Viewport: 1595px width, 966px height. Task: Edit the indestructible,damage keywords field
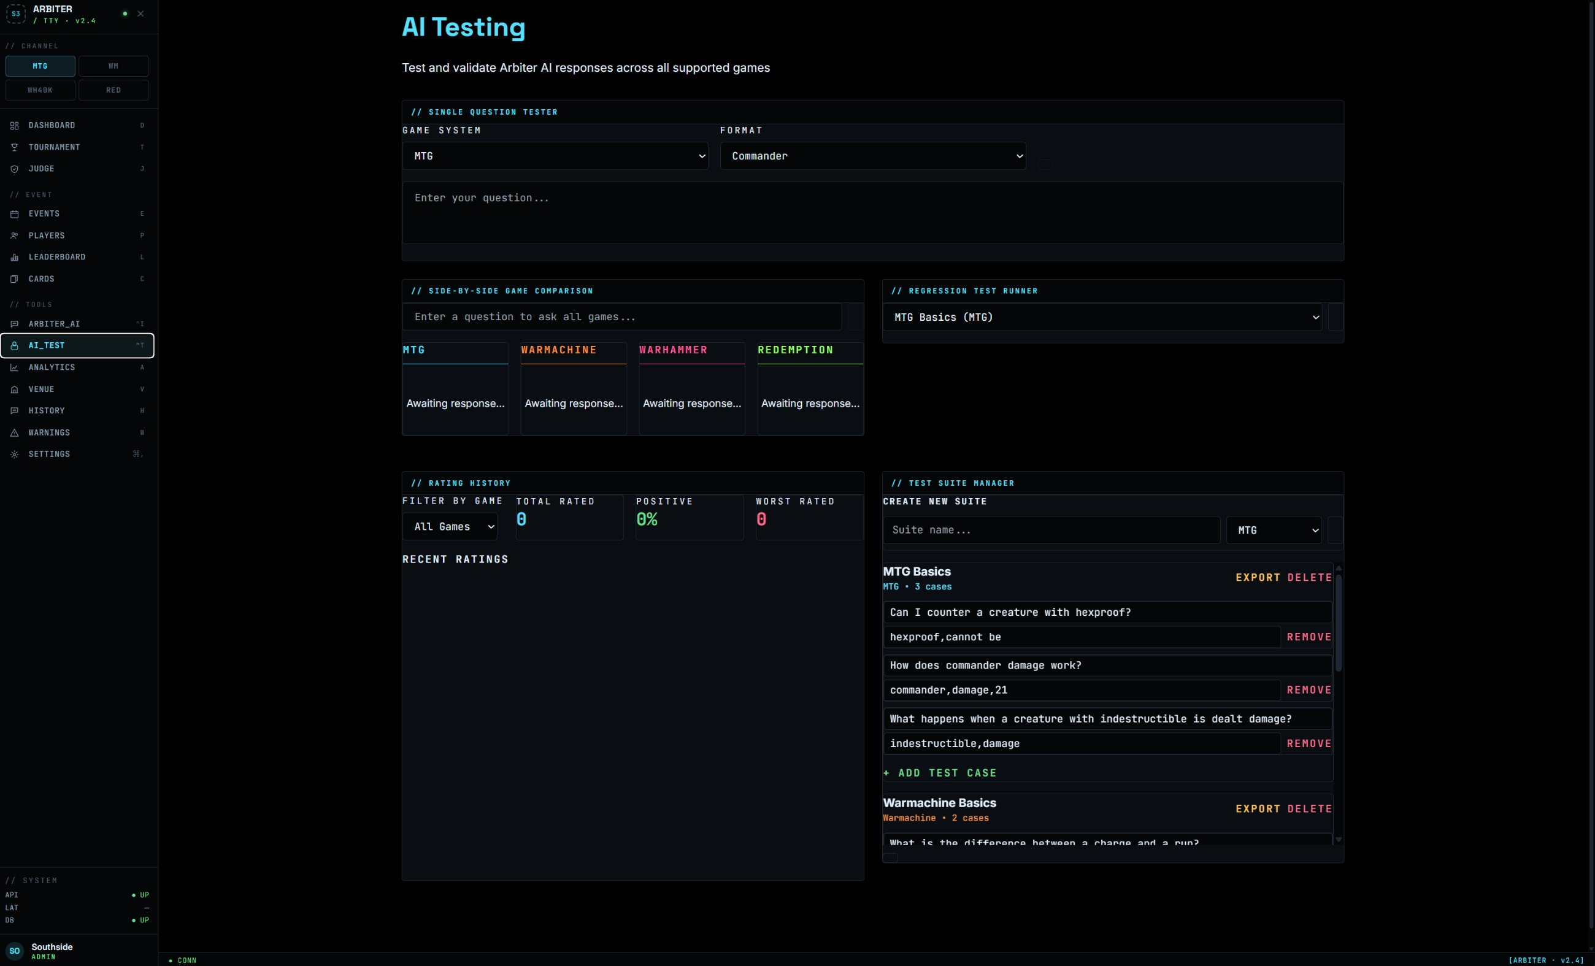1082,744
